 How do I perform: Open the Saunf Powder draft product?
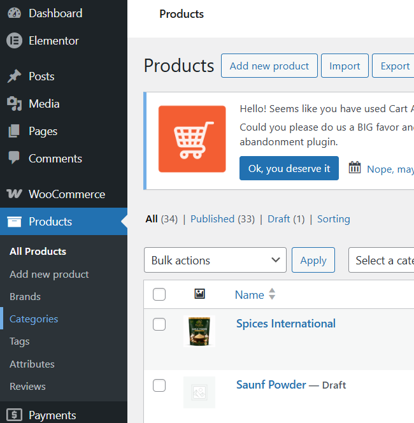coord(271,385)
